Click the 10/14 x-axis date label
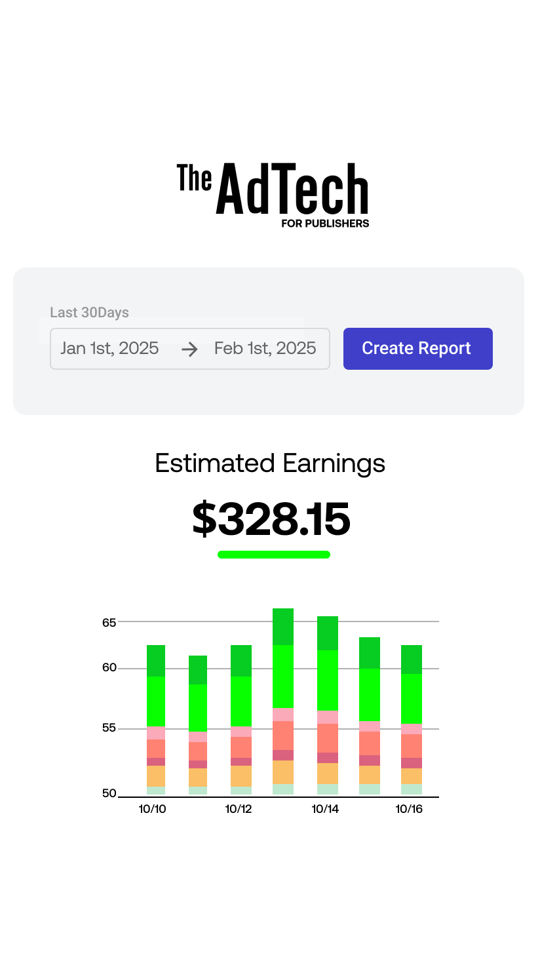540x965 pixels. pyautogui.click(x=326, y=809)
